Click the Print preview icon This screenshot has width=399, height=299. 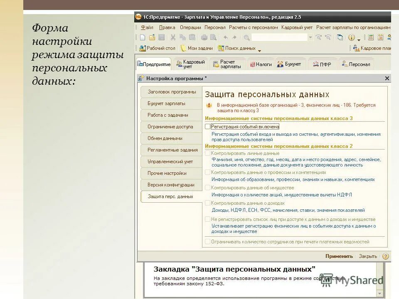pyautogui.click(x=213, y=38)
